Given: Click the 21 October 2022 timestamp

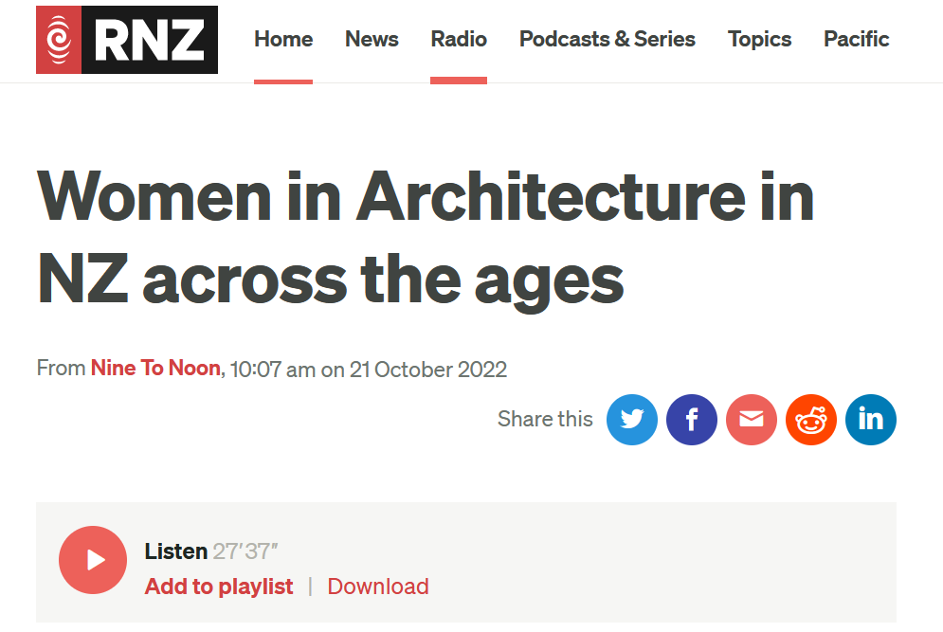Looking at the screenshot, I should (428, 370).
